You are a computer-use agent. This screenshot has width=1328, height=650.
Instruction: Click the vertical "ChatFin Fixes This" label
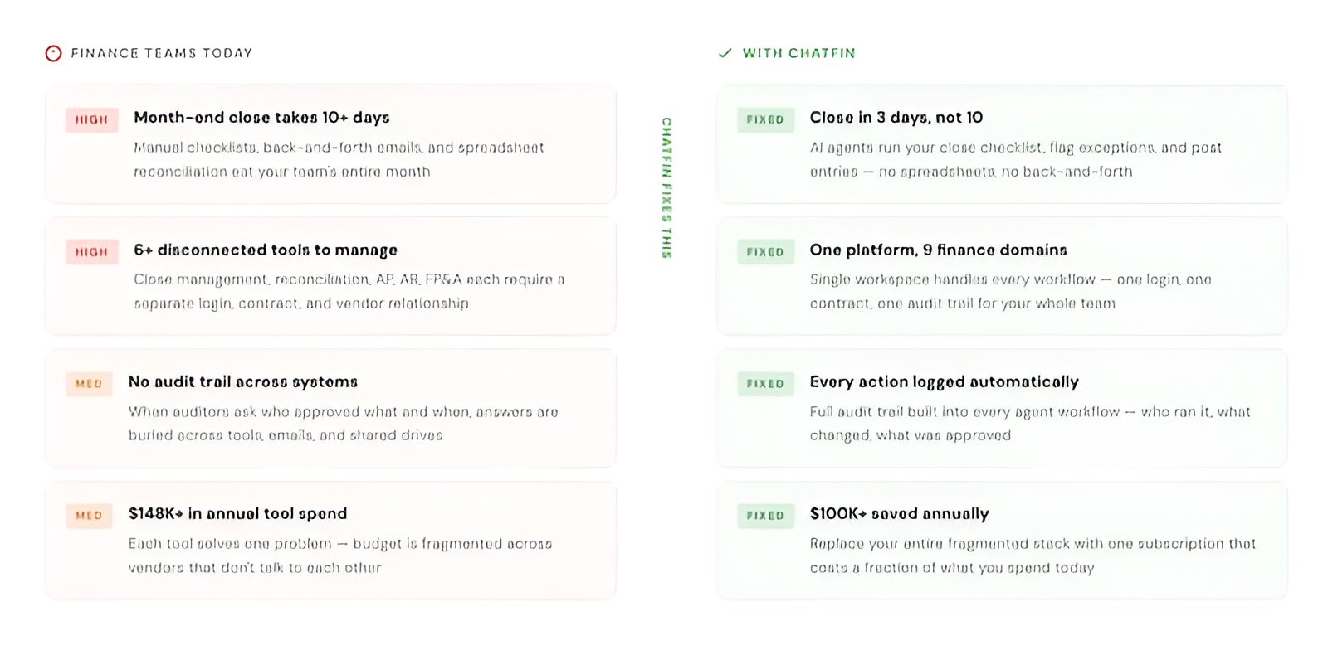point(666,187)
